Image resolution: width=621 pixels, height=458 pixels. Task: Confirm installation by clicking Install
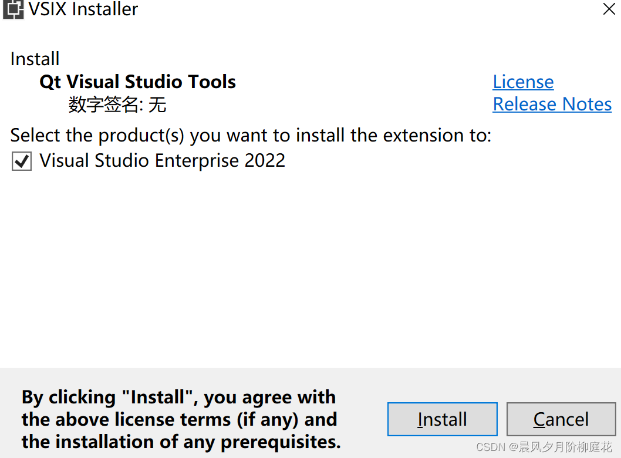tap(442, 419)
